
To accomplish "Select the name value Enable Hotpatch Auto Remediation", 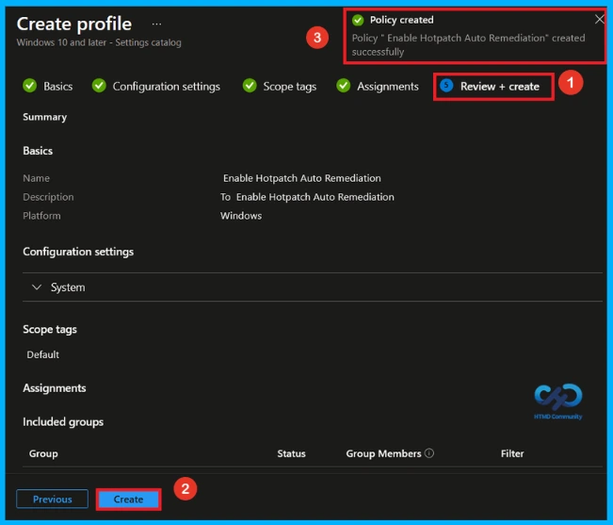I will [x=302, y=178].
